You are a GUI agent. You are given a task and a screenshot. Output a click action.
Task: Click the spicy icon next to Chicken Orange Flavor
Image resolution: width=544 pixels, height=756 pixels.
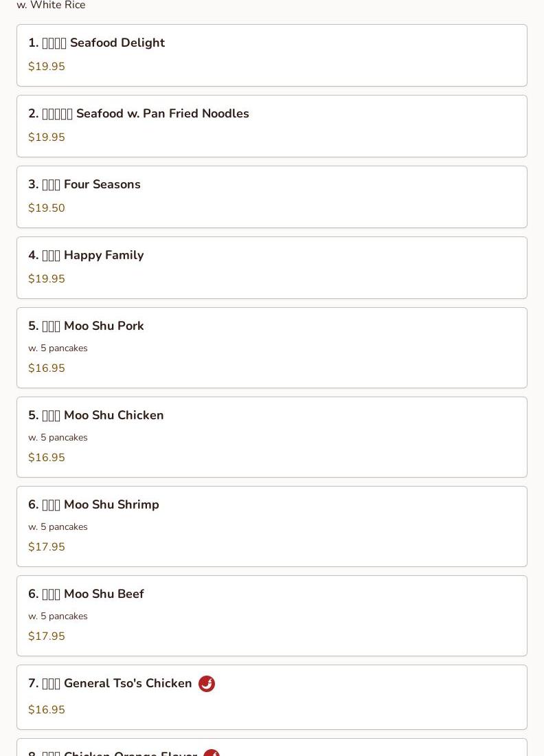(212, 753)
